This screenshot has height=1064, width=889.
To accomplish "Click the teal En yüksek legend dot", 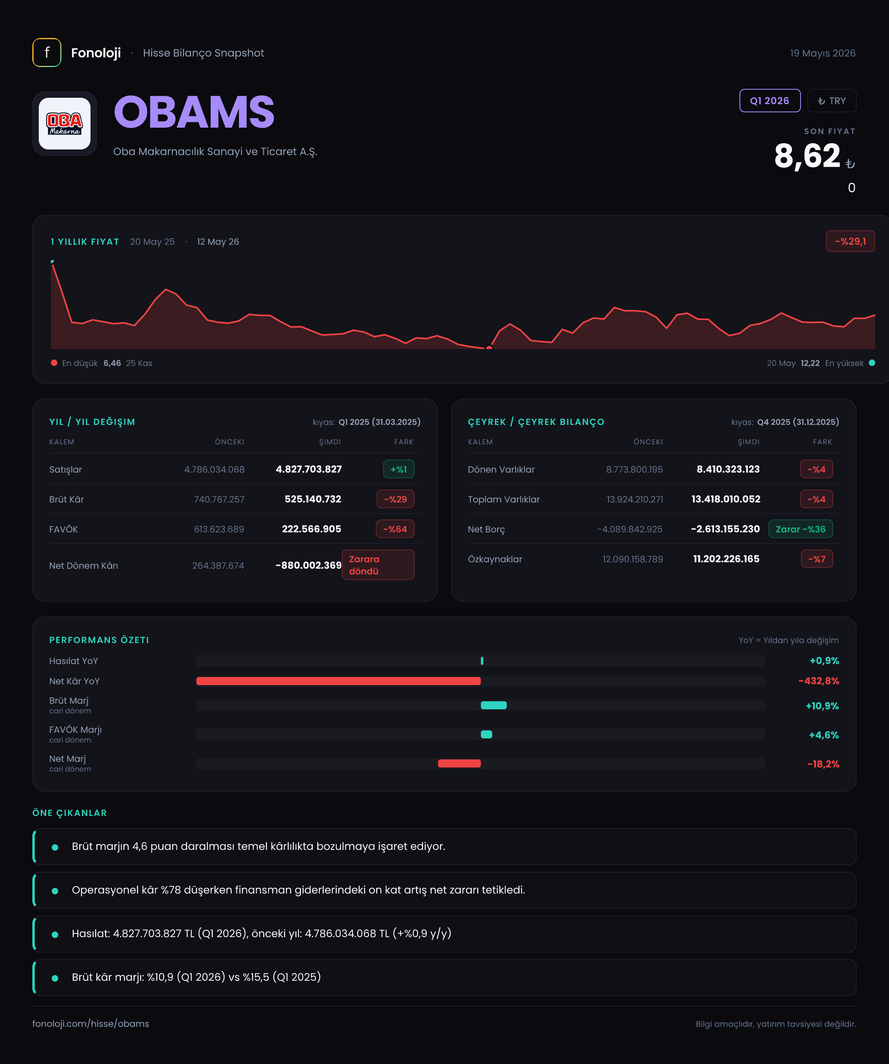I will 872,363.
